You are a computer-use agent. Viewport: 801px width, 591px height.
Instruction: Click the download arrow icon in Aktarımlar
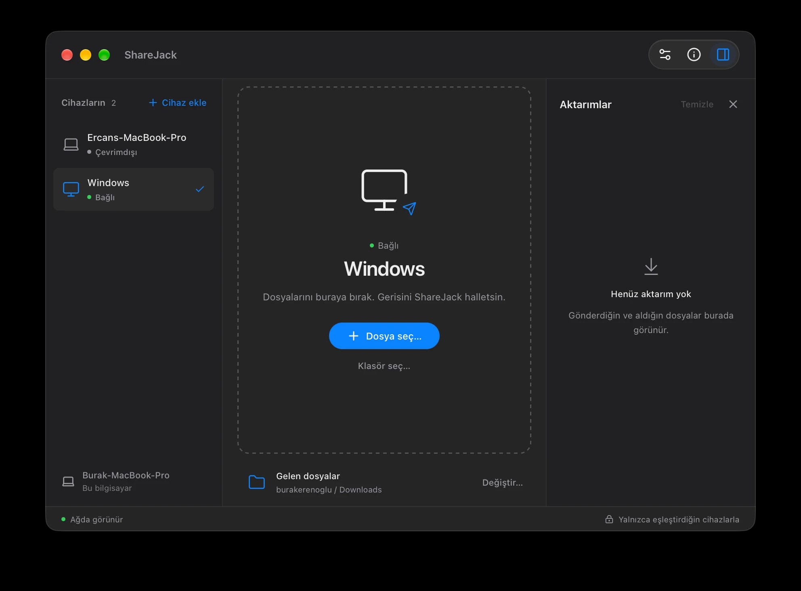[651, 266]
